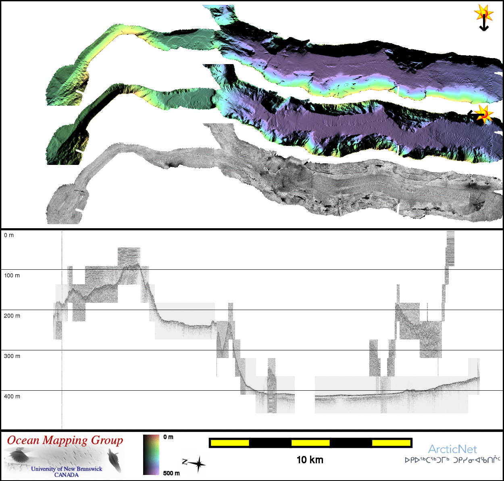Screen dimensions: 504x481
Task: Select the 200 m depth axis label
Action: [12, 316]
